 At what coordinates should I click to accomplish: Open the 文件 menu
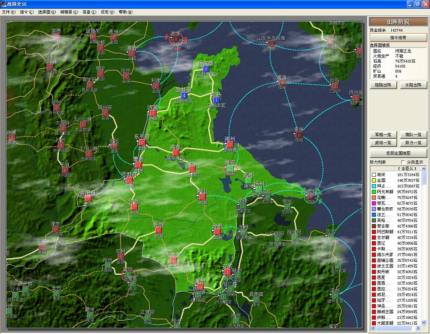point(8,12)
